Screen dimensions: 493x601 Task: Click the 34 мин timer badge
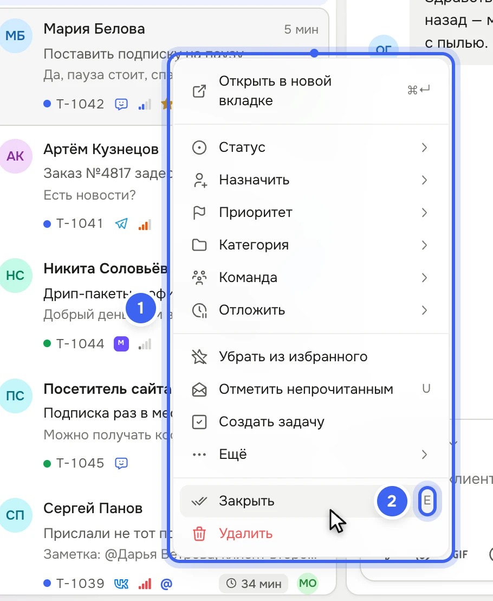coord(254,583)
